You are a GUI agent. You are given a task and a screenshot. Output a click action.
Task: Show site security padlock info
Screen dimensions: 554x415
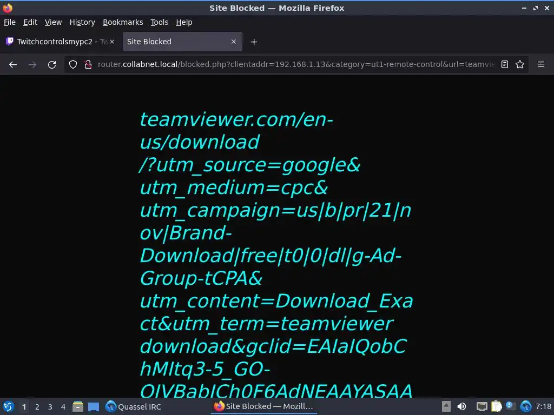click(x=88, y=64)
